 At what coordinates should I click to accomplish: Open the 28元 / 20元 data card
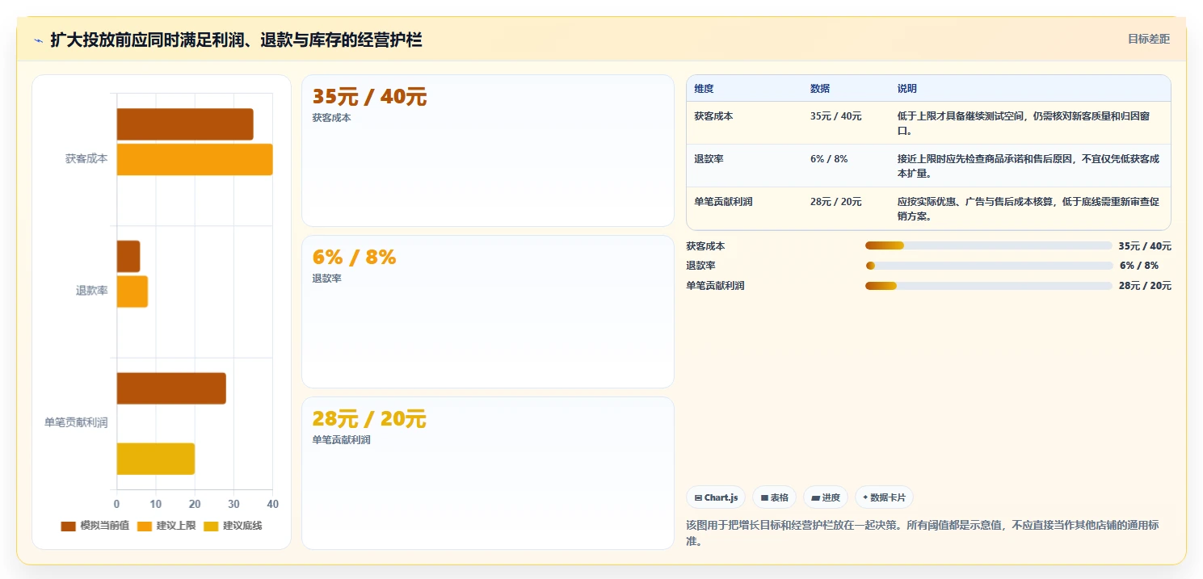(x=488, y=473)
